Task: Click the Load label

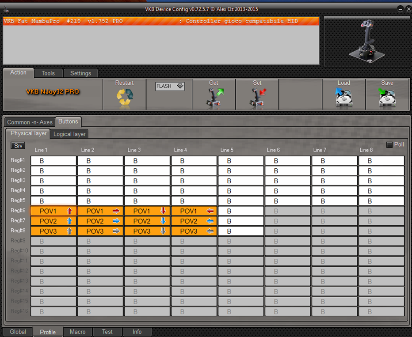Action: coord(343,83)
